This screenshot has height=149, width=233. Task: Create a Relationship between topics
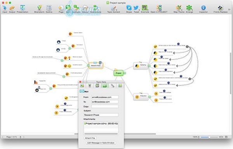click(96, 9)
